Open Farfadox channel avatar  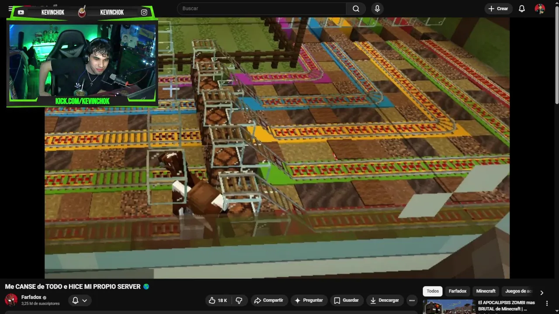[11, 300]
